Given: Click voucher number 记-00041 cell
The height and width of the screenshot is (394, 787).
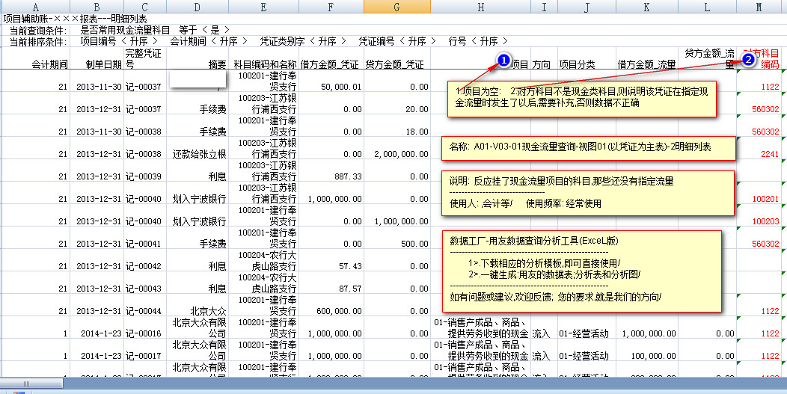Looking at the screenshot, I should pos(143,244).
